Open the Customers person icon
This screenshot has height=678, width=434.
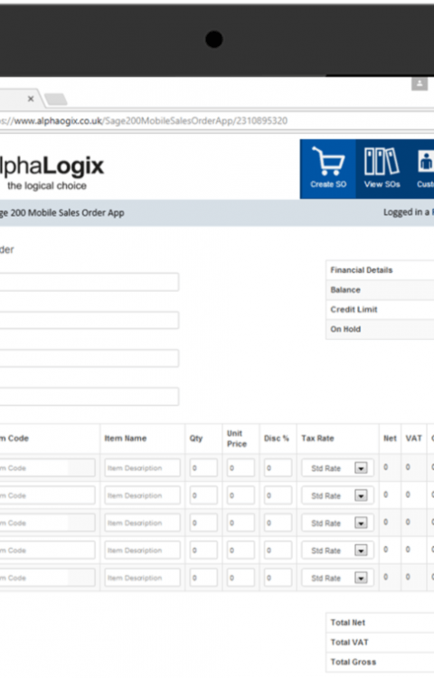click(x=424, y=169)
